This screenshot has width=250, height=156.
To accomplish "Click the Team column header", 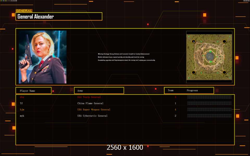I will point(170,90).
